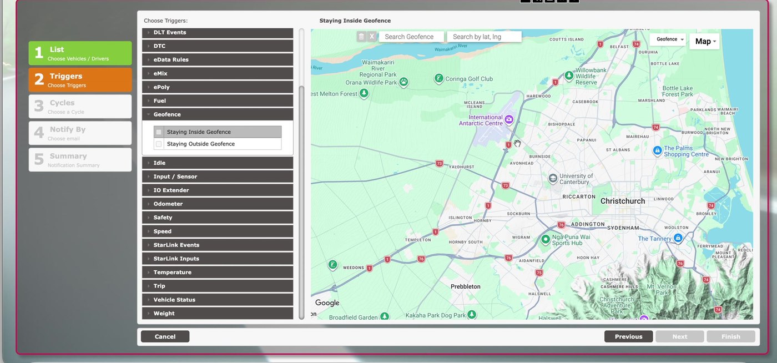777x363 pixels.
Task: Expand the StarLink Inputs section
Action: [218, 259]
